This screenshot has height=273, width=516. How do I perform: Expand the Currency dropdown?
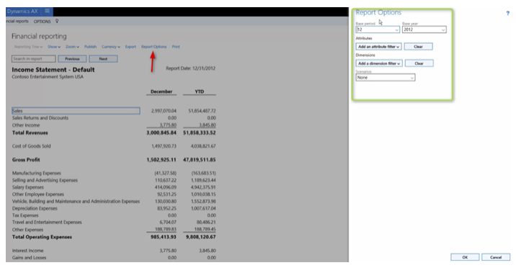110,47
